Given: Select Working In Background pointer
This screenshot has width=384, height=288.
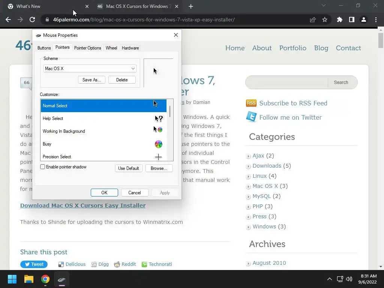Looking at the screenshot, I should point(103,131).
